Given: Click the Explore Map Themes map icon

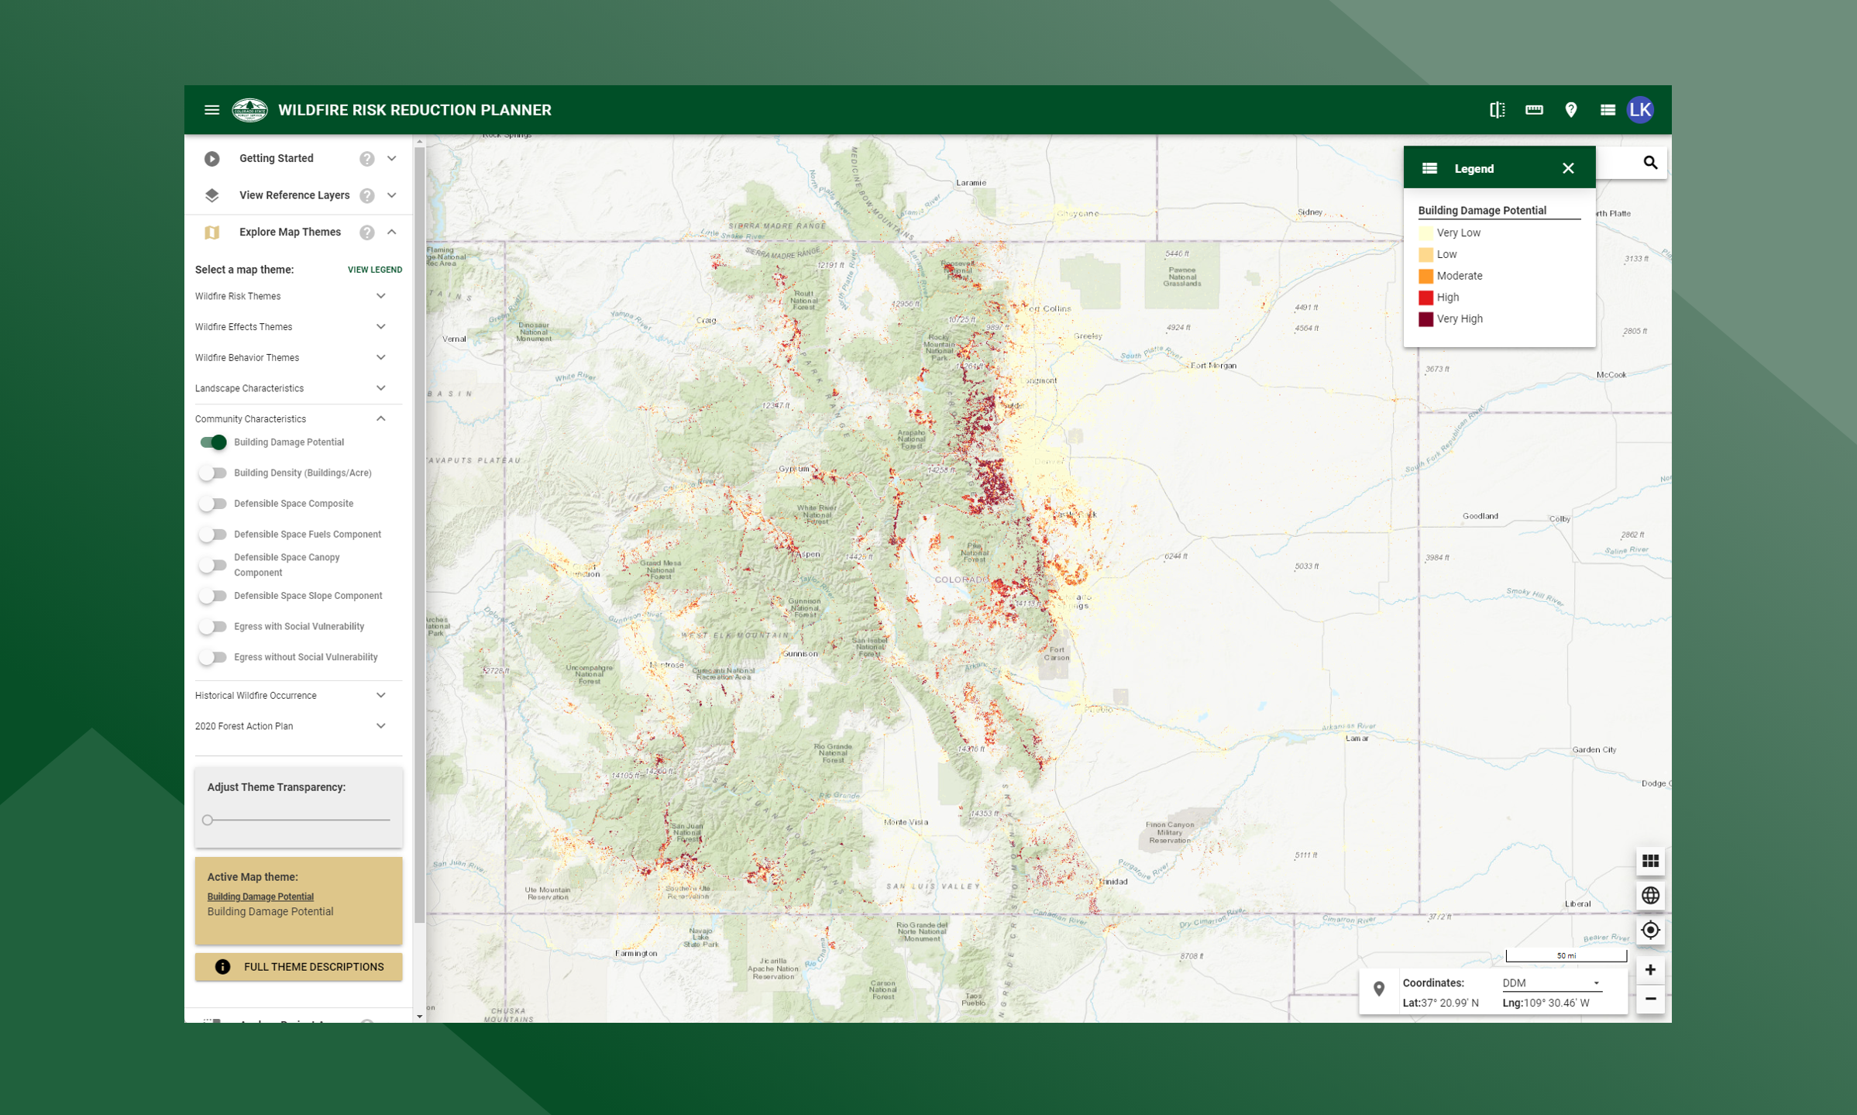Looking at the screenshot, I should [x=212, y=232].
